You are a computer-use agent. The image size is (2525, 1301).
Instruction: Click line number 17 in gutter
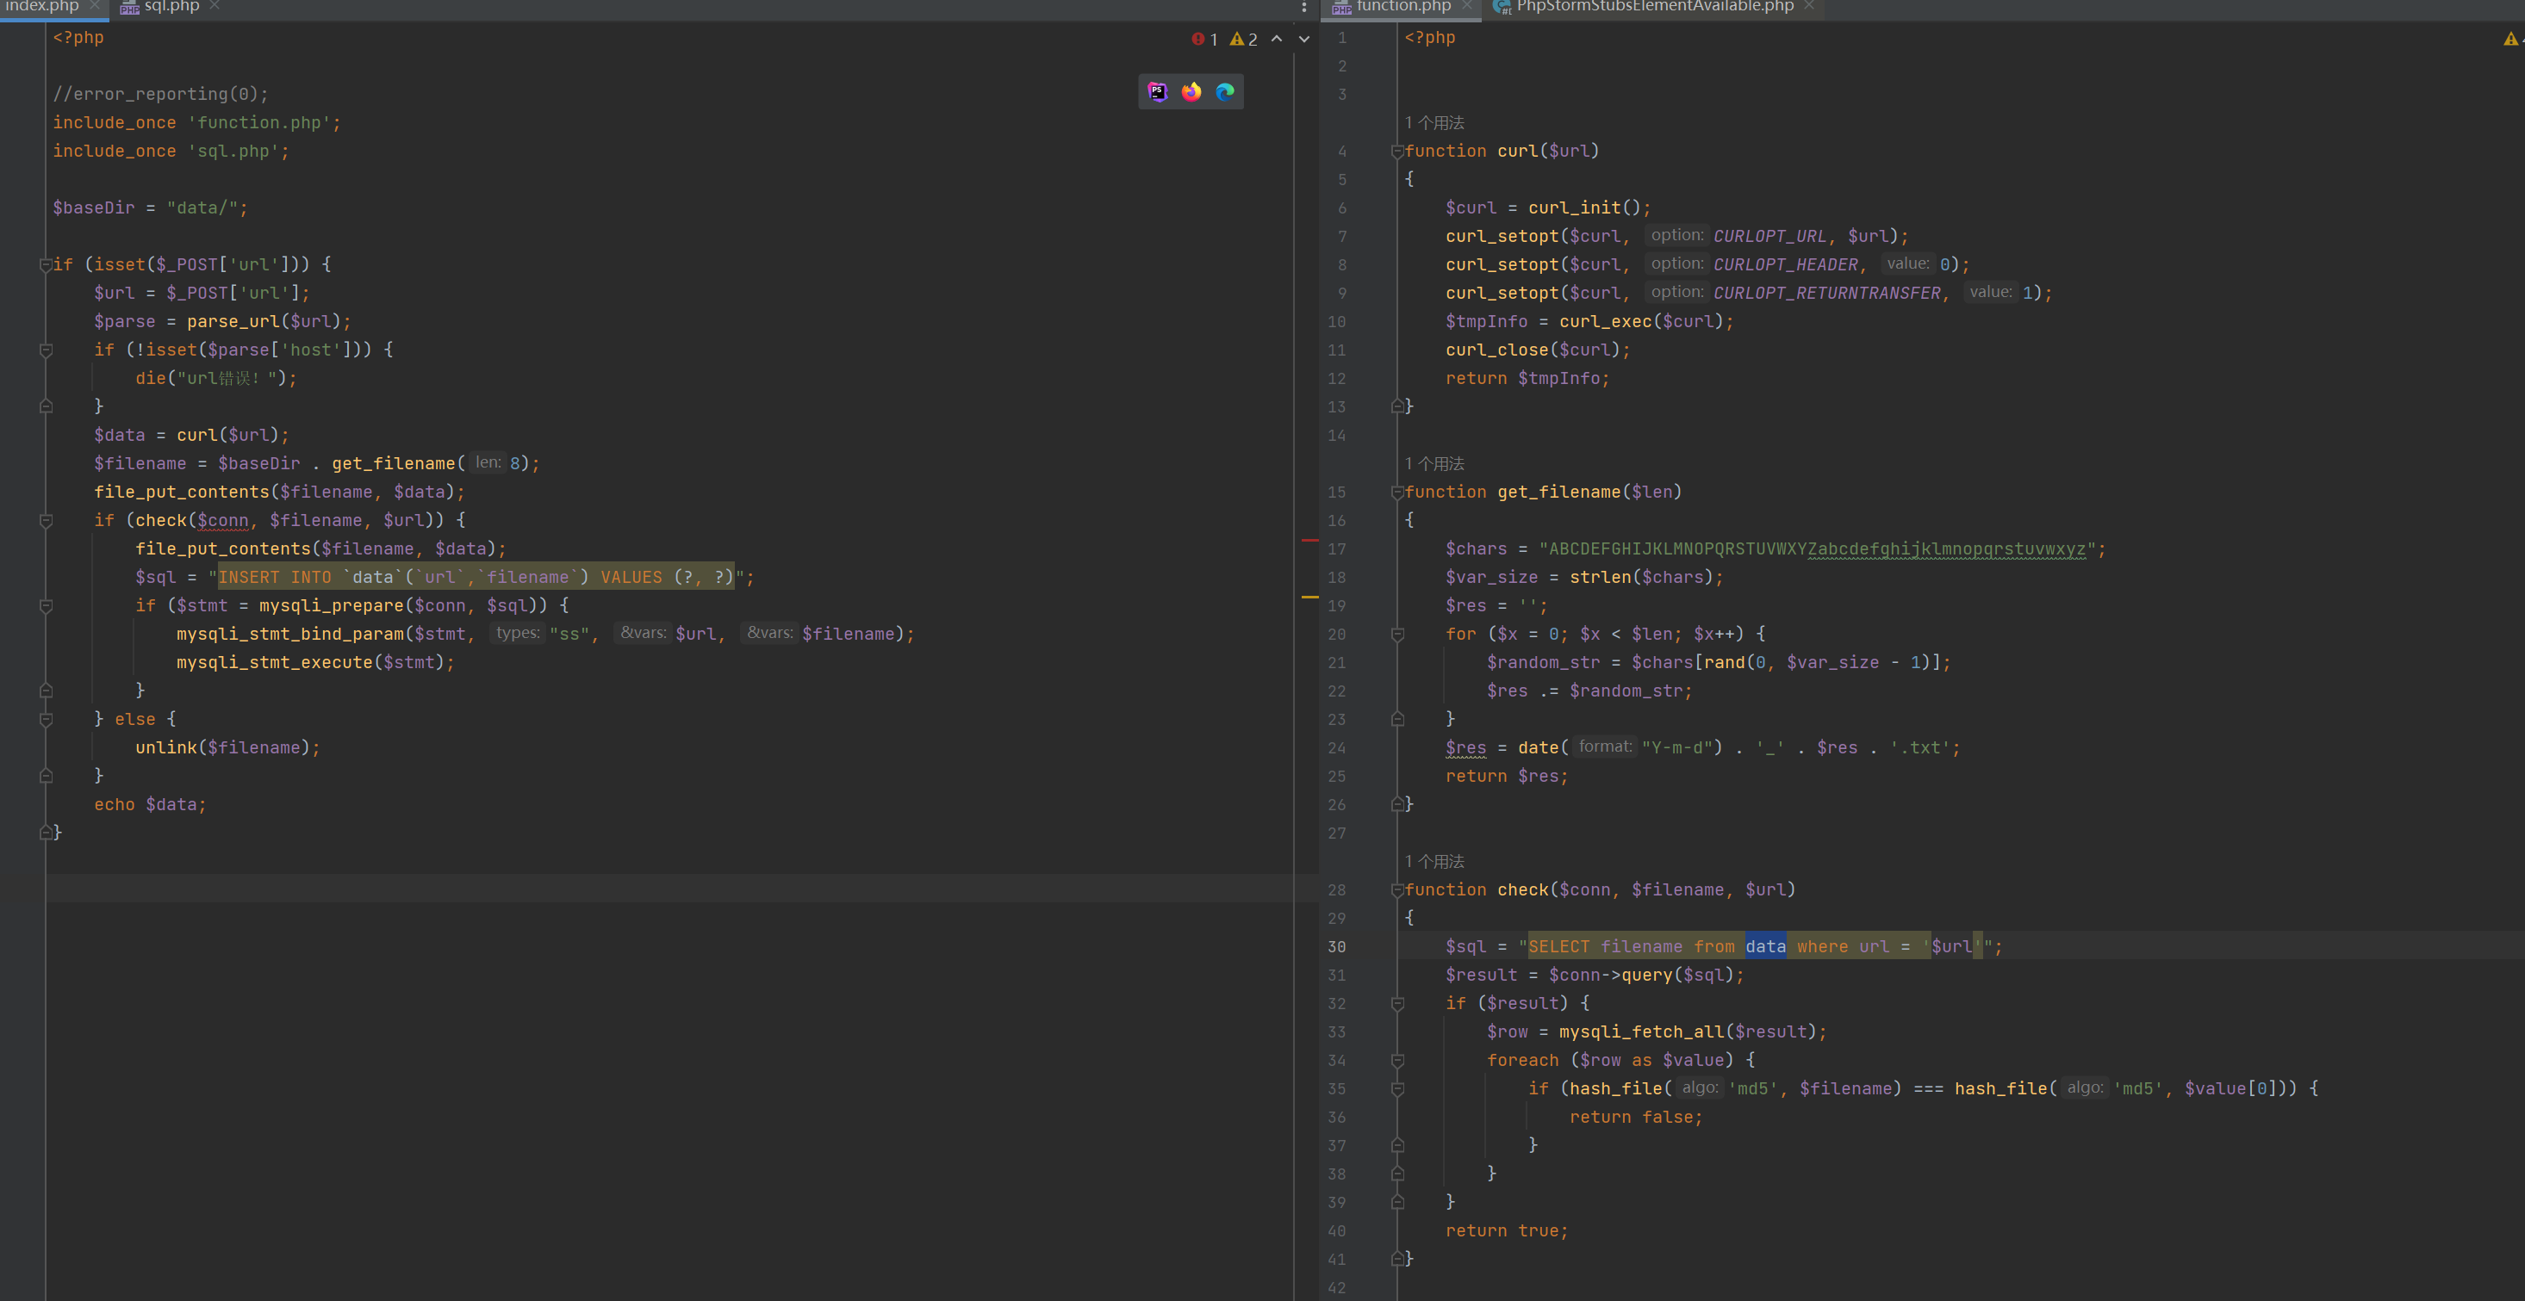click(x=1337, y=548)
